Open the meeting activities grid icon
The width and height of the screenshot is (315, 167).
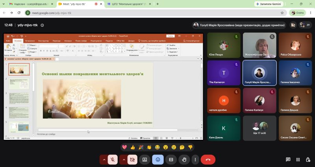tap(298, 160)
